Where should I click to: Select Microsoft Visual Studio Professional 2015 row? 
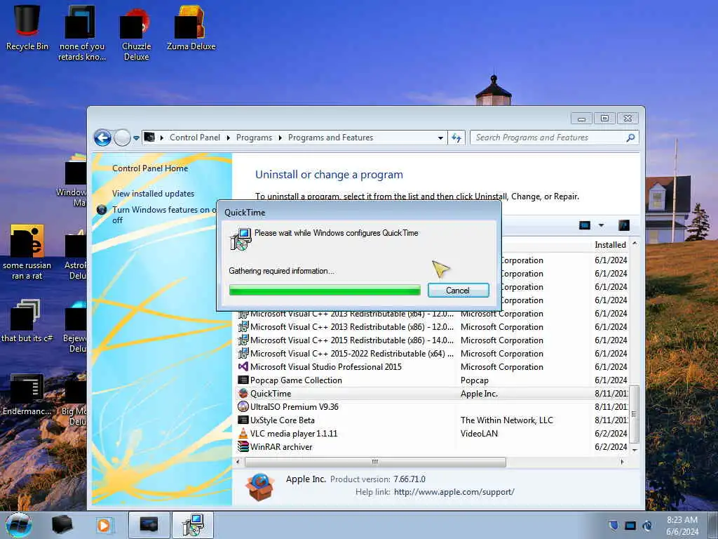pyautogui.click(x=432, y=366)
